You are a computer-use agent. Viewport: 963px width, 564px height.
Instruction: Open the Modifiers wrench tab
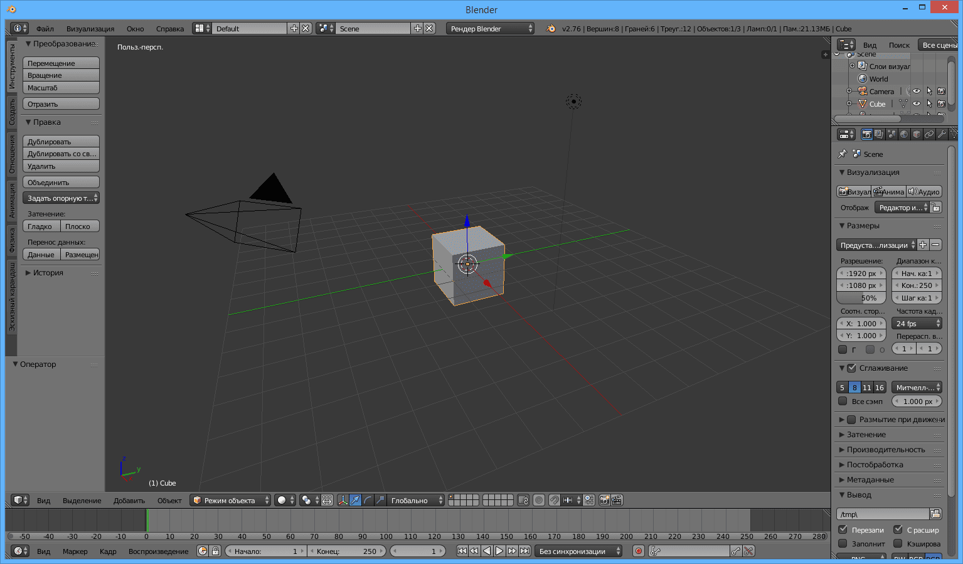coord(942,134)
